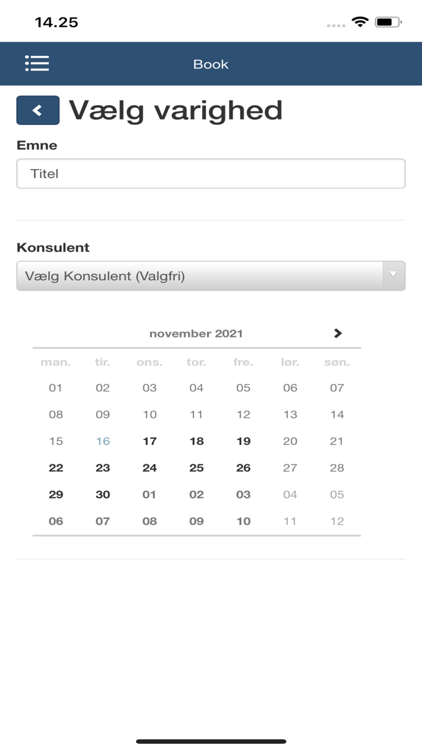The image size is (422, 751).
Task: Click the Book header title
Action: (211, 63)
